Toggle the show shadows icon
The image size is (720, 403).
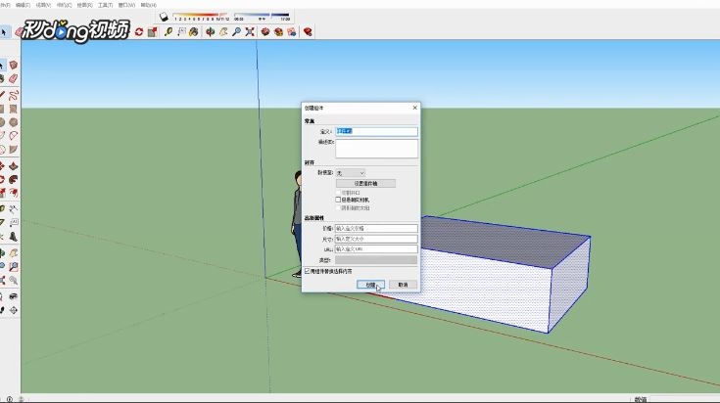tap(164, 17)
